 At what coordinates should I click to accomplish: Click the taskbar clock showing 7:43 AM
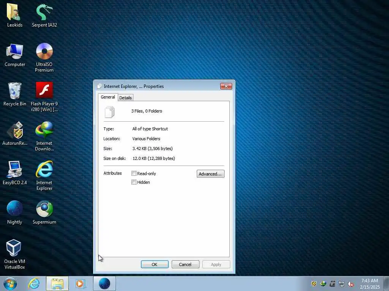(370, 283)
